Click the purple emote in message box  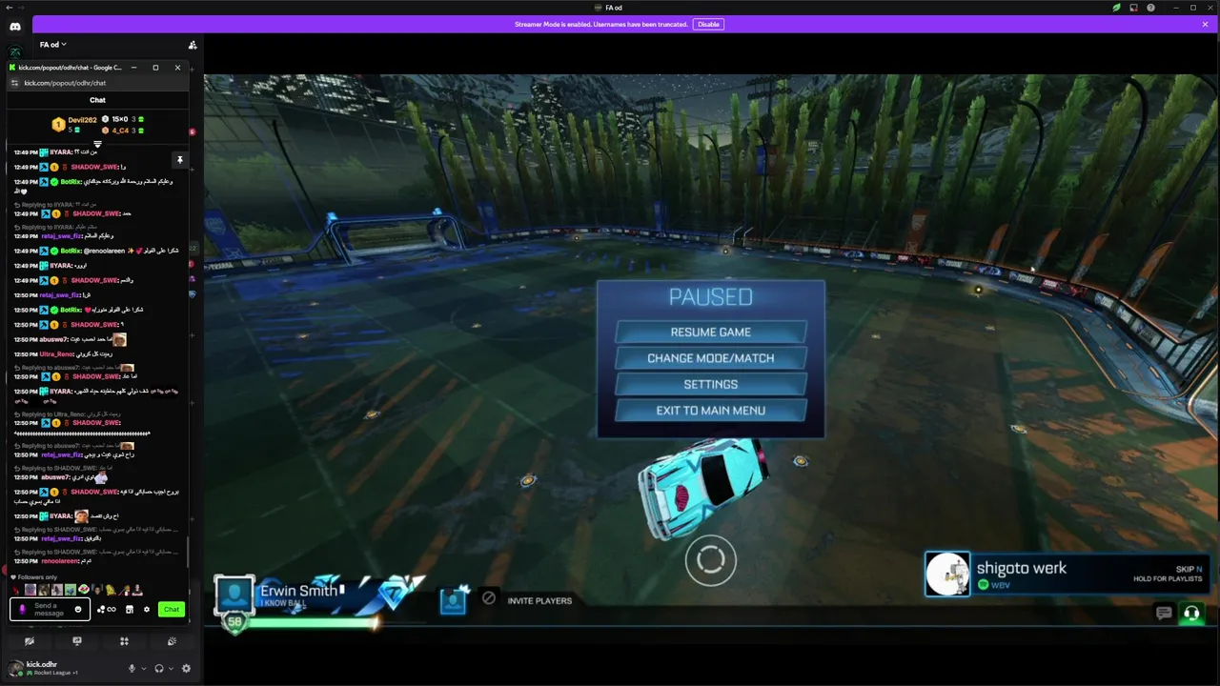pyautogui.click(x=22, y=610)
